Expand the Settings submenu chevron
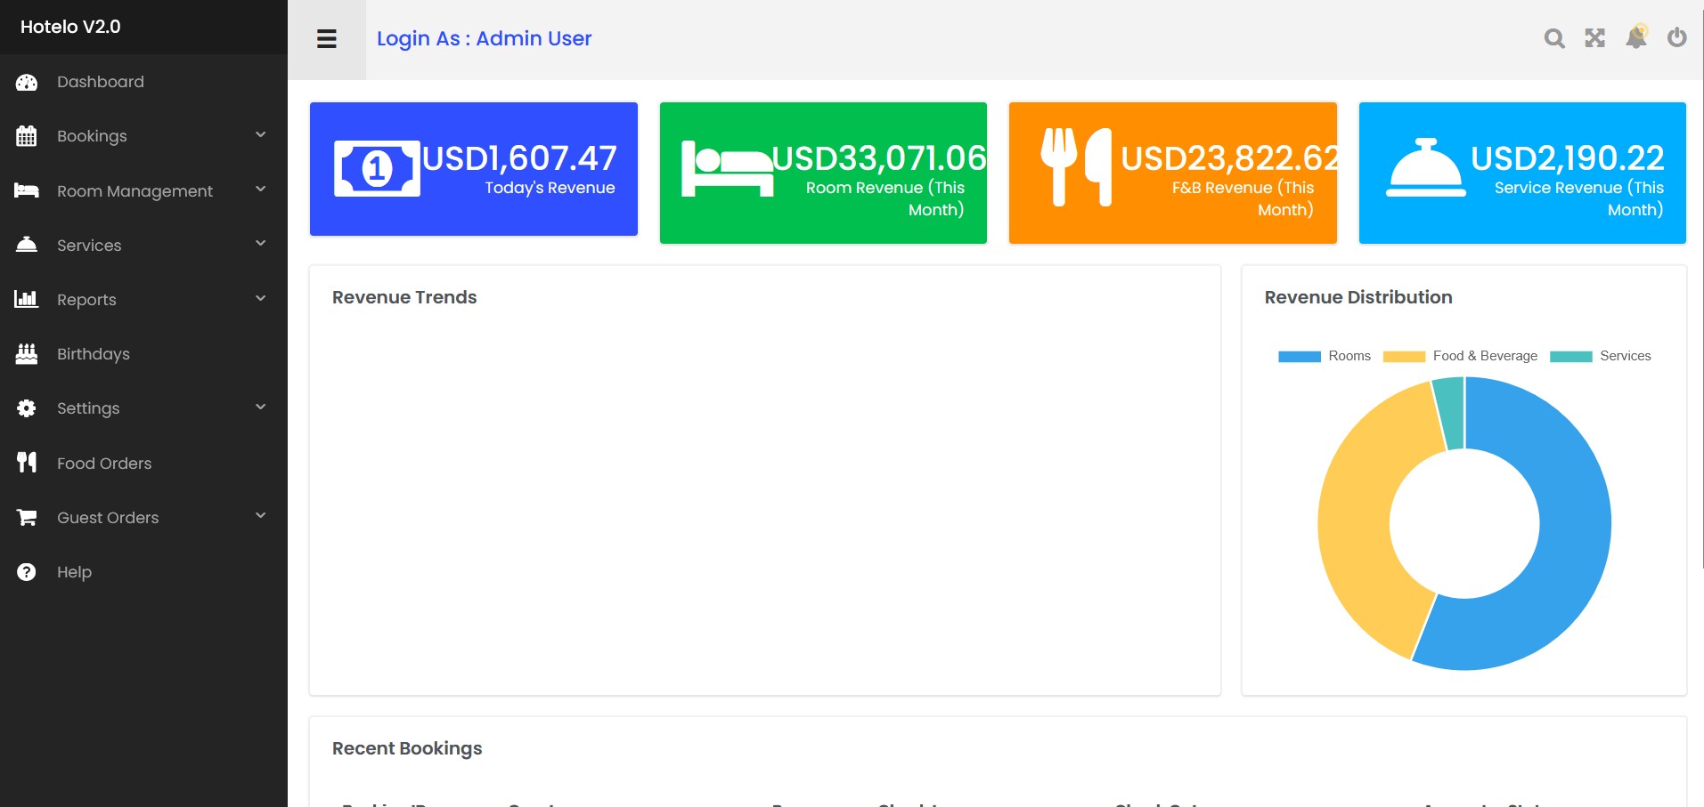The image size is (1704, 807). click(261, 408)
